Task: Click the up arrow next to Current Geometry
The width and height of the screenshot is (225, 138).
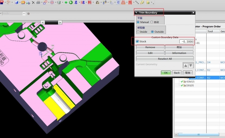Action: tap(186, 66)
